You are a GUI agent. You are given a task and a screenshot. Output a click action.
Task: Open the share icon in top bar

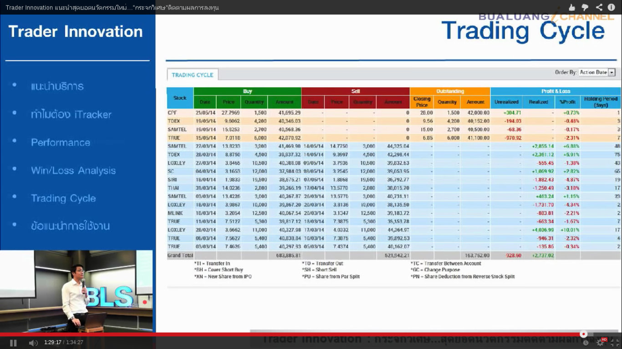click(x=599, y=7)
